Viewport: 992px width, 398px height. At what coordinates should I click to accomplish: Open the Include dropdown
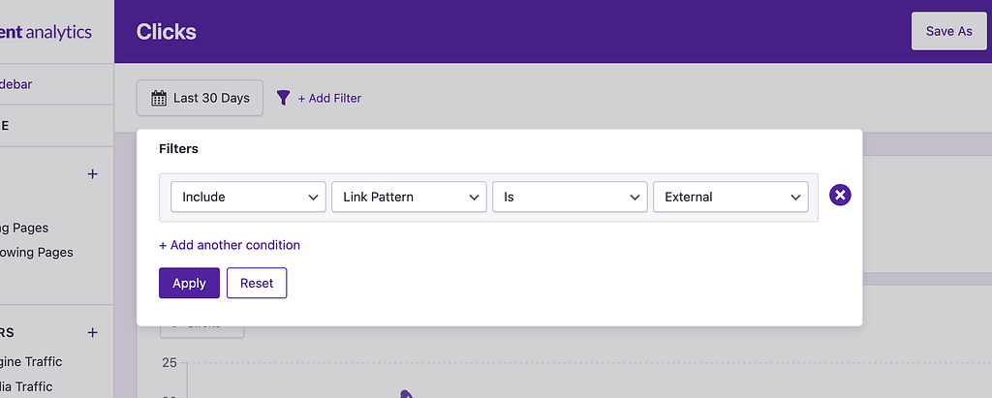(x=248, y=197)
